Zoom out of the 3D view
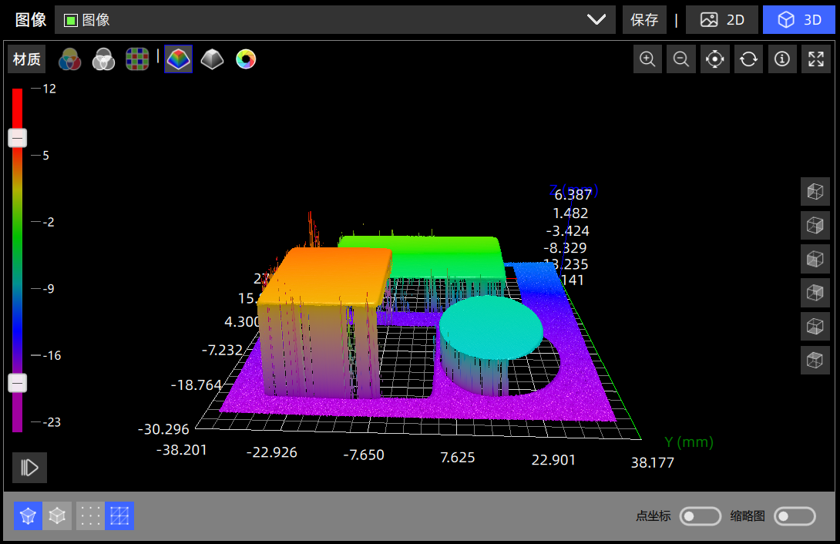 (681, 59)
